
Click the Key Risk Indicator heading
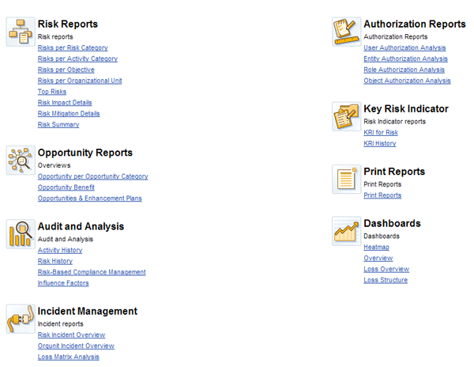[x=406, y=108]
